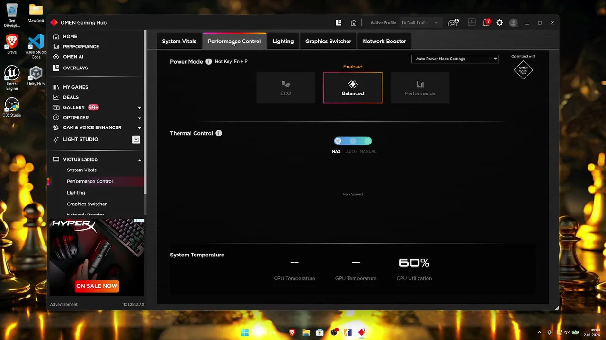Click the monitor display icon in title bar

[471, 23]
